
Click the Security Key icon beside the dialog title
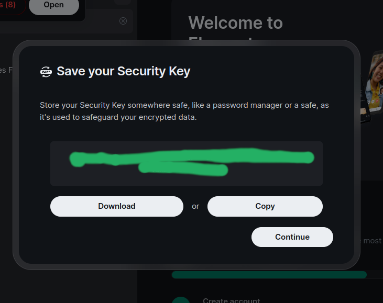pos(46,72)
